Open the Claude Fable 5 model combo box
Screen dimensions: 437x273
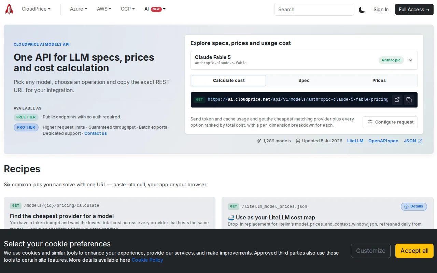click(x=304, y=60)
